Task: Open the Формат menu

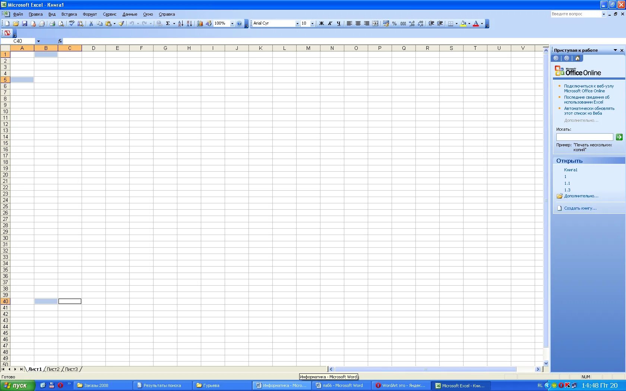Action: 90,14
